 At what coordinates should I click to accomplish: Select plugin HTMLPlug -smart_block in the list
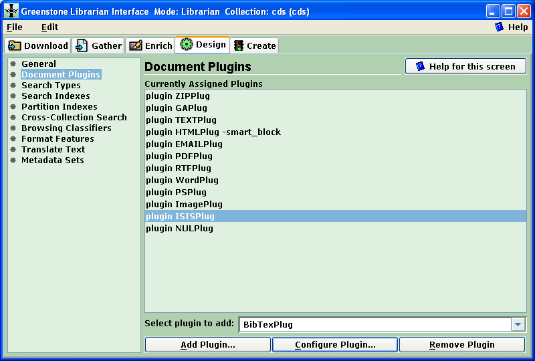click(213, 132)
